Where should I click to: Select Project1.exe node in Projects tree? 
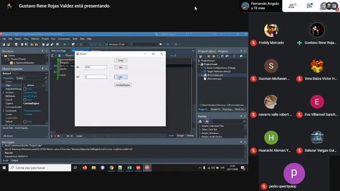point(210,64)
